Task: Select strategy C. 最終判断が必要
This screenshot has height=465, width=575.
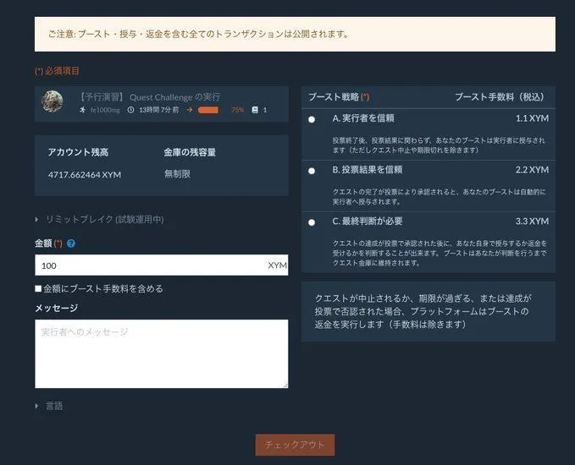Action: pyautogui.click(x=312, y=222)
